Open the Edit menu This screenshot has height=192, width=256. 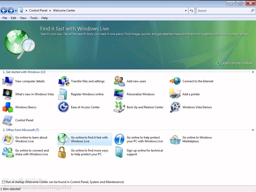click(13, 18)
